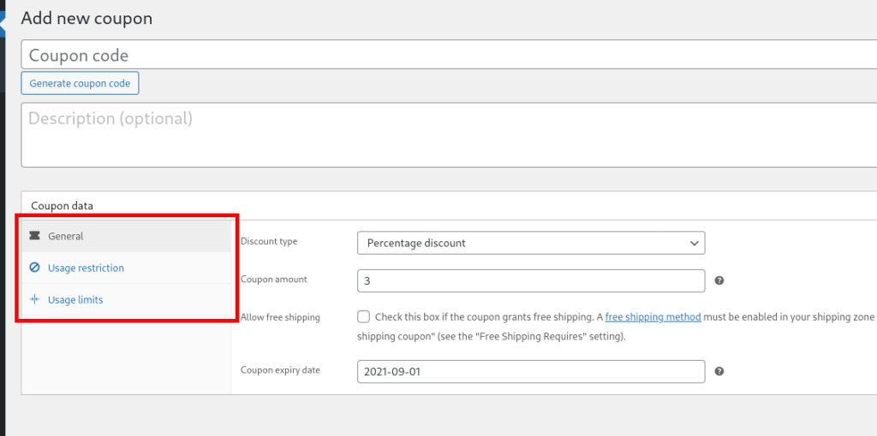The height and width of the screenshot is (436, 877).
Task: Open the General coupon data tab
Action: pyautogui.click(x=126, y=236)
